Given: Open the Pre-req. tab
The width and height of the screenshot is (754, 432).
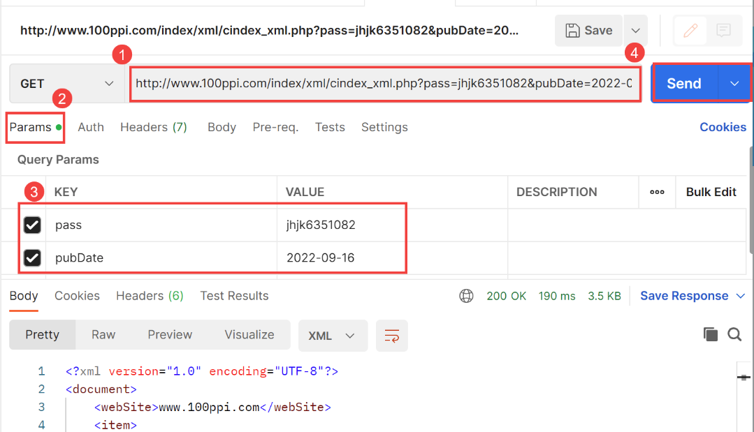Looking at the screenshot, I should pyautogui.click(x=275, y=127).
